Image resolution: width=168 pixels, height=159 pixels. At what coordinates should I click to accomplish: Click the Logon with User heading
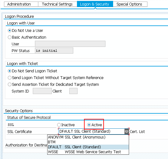(x=21, y=23)
